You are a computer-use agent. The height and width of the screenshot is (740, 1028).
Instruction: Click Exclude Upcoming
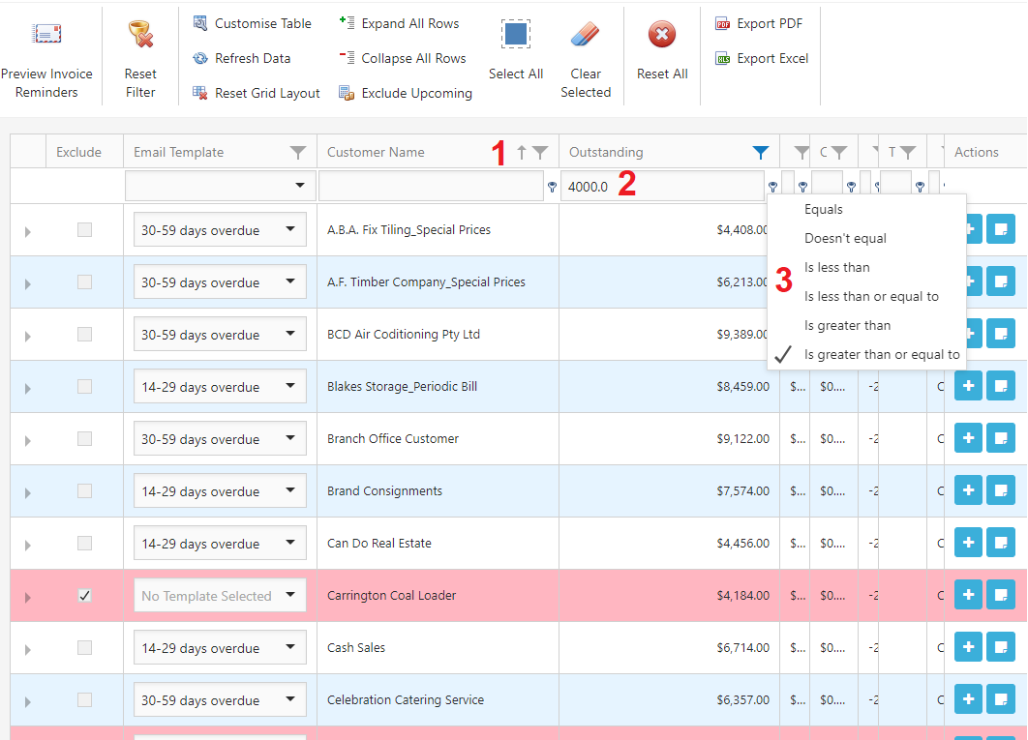point(406,93)
